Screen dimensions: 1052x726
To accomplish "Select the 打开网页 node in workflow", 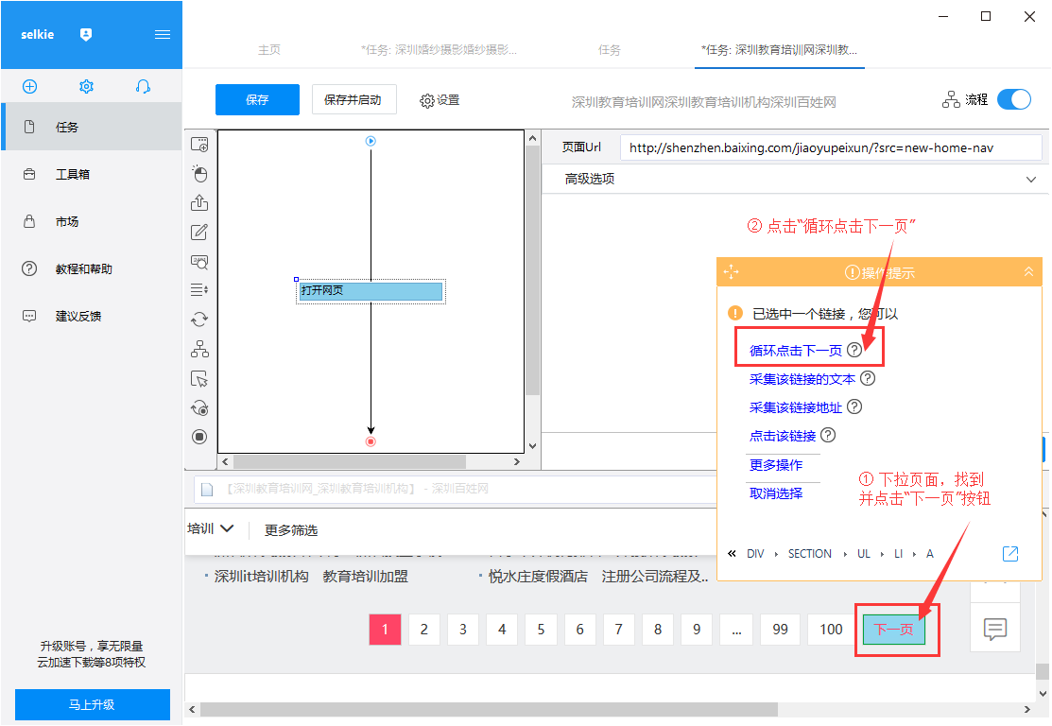I will coord(371,291).
